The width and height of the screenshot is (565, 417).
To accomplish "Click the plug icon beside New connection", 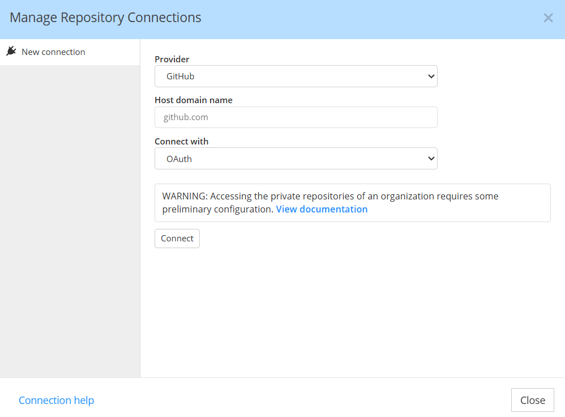I will [11, 51].
